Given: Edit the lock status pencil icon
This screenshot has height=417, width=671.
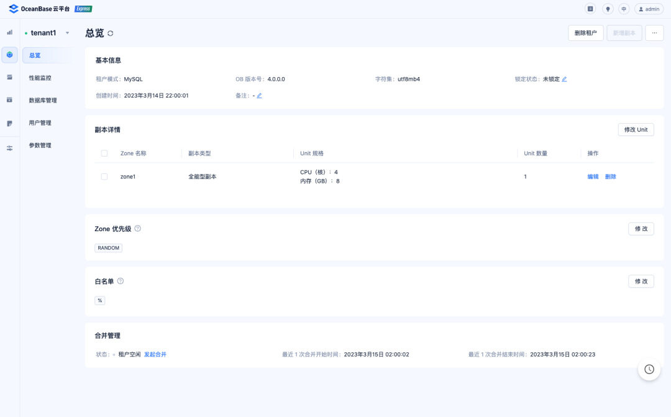Looking at the screenshot, I should [x=564, y=79].
